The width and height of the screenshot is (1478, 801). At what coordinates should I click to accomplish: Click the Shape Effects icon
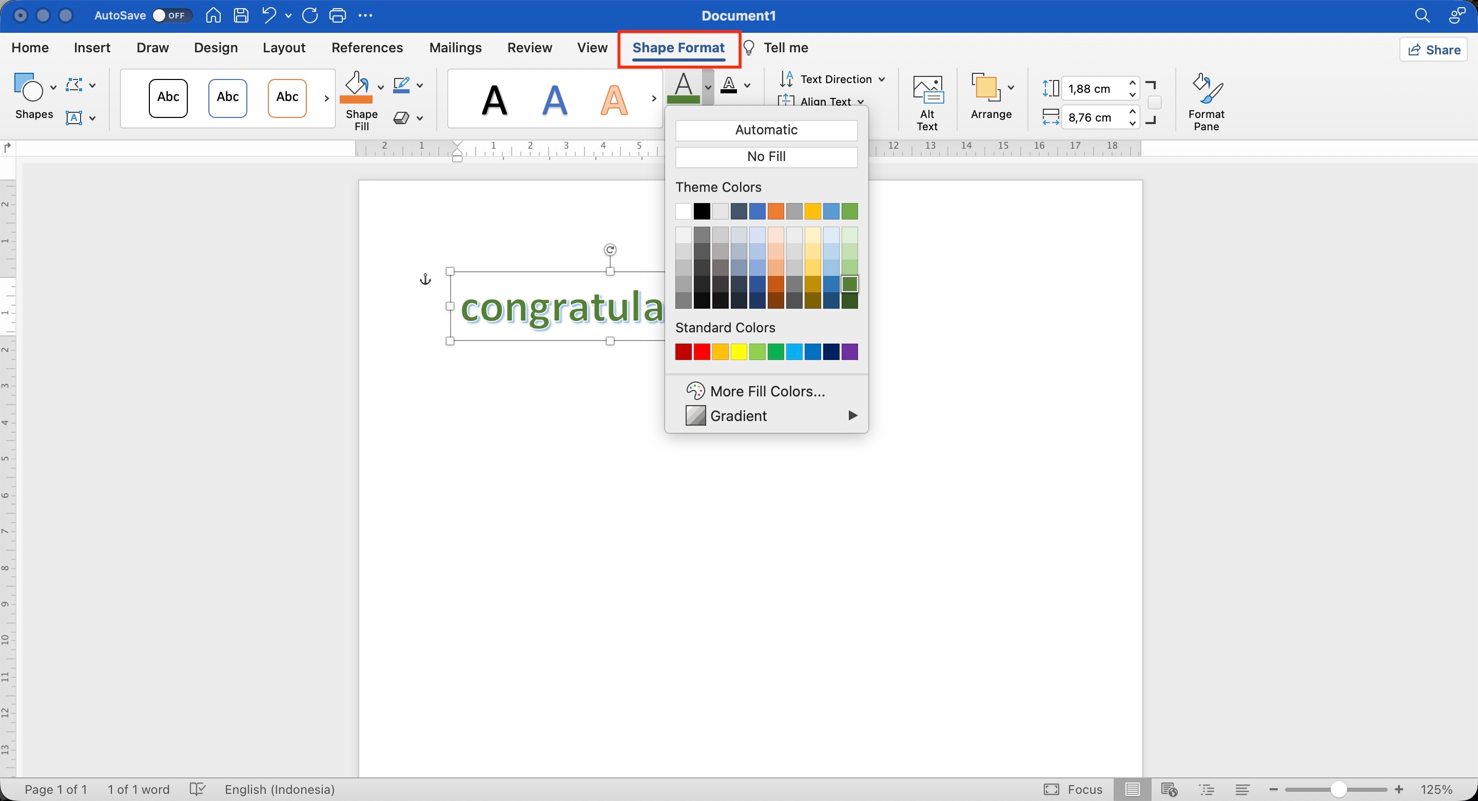[401, 118]
